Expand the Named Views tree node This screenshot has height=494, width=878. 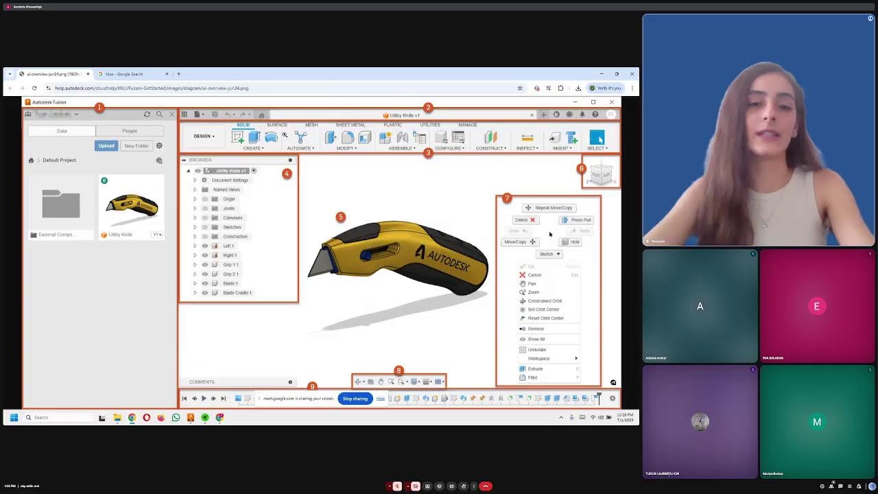(x=195, y=189)
